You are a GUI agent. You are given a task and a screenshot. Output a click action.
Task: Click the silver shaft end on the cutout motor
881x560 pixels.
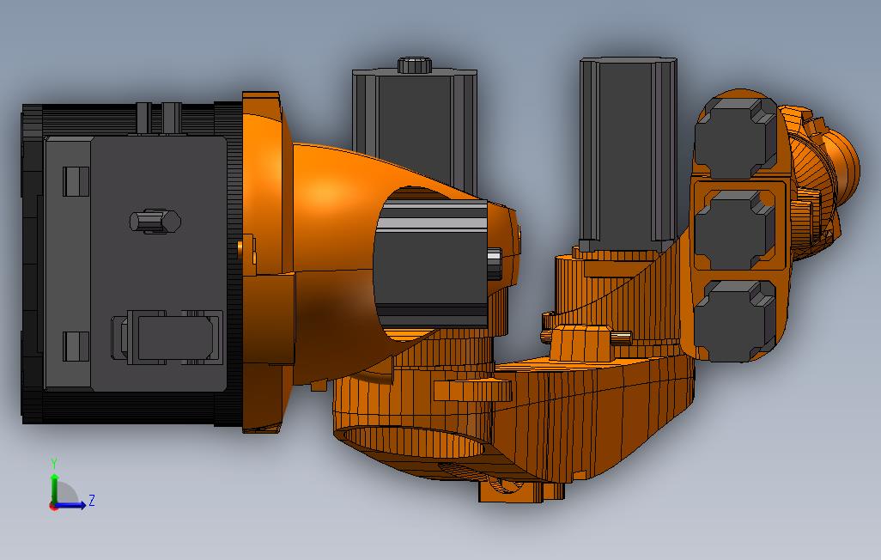tap(494, 264)
